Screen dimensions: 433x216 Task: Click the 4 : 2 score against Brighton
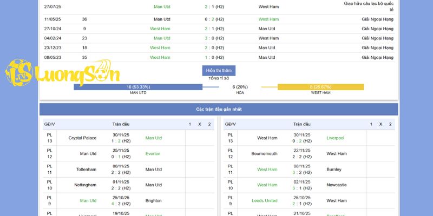coord(121,204)
